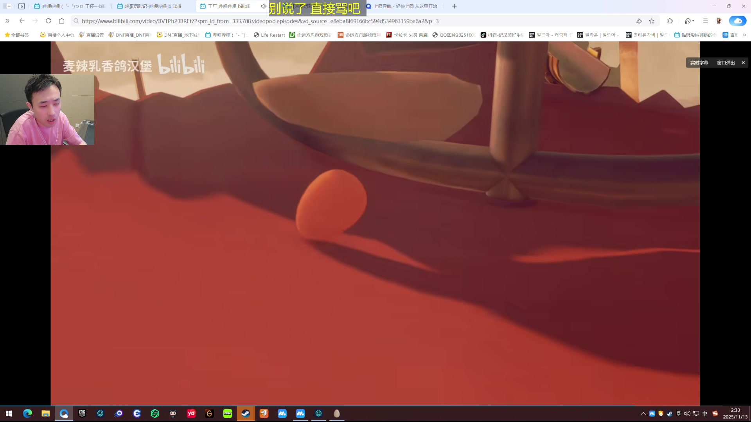Open the Life Restart bookmark
The width and height of the screenshot is (751, 422).
click(269, 35)
